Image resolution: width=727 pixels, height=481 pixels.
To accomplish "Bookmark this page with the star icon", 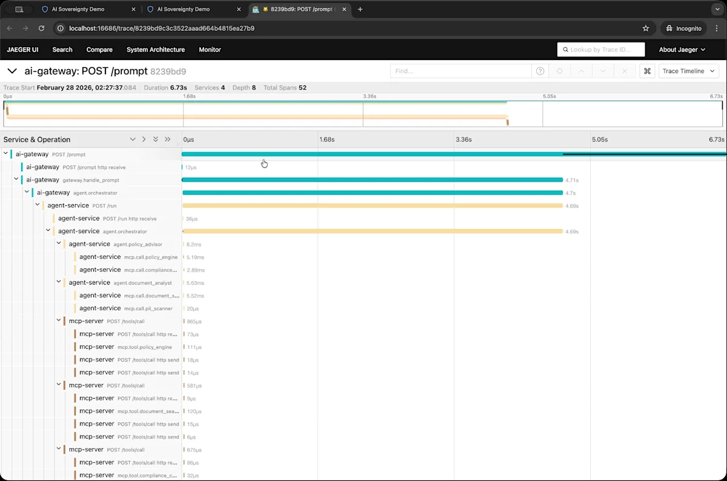I will pyautogui.click(x=646, y=28).
